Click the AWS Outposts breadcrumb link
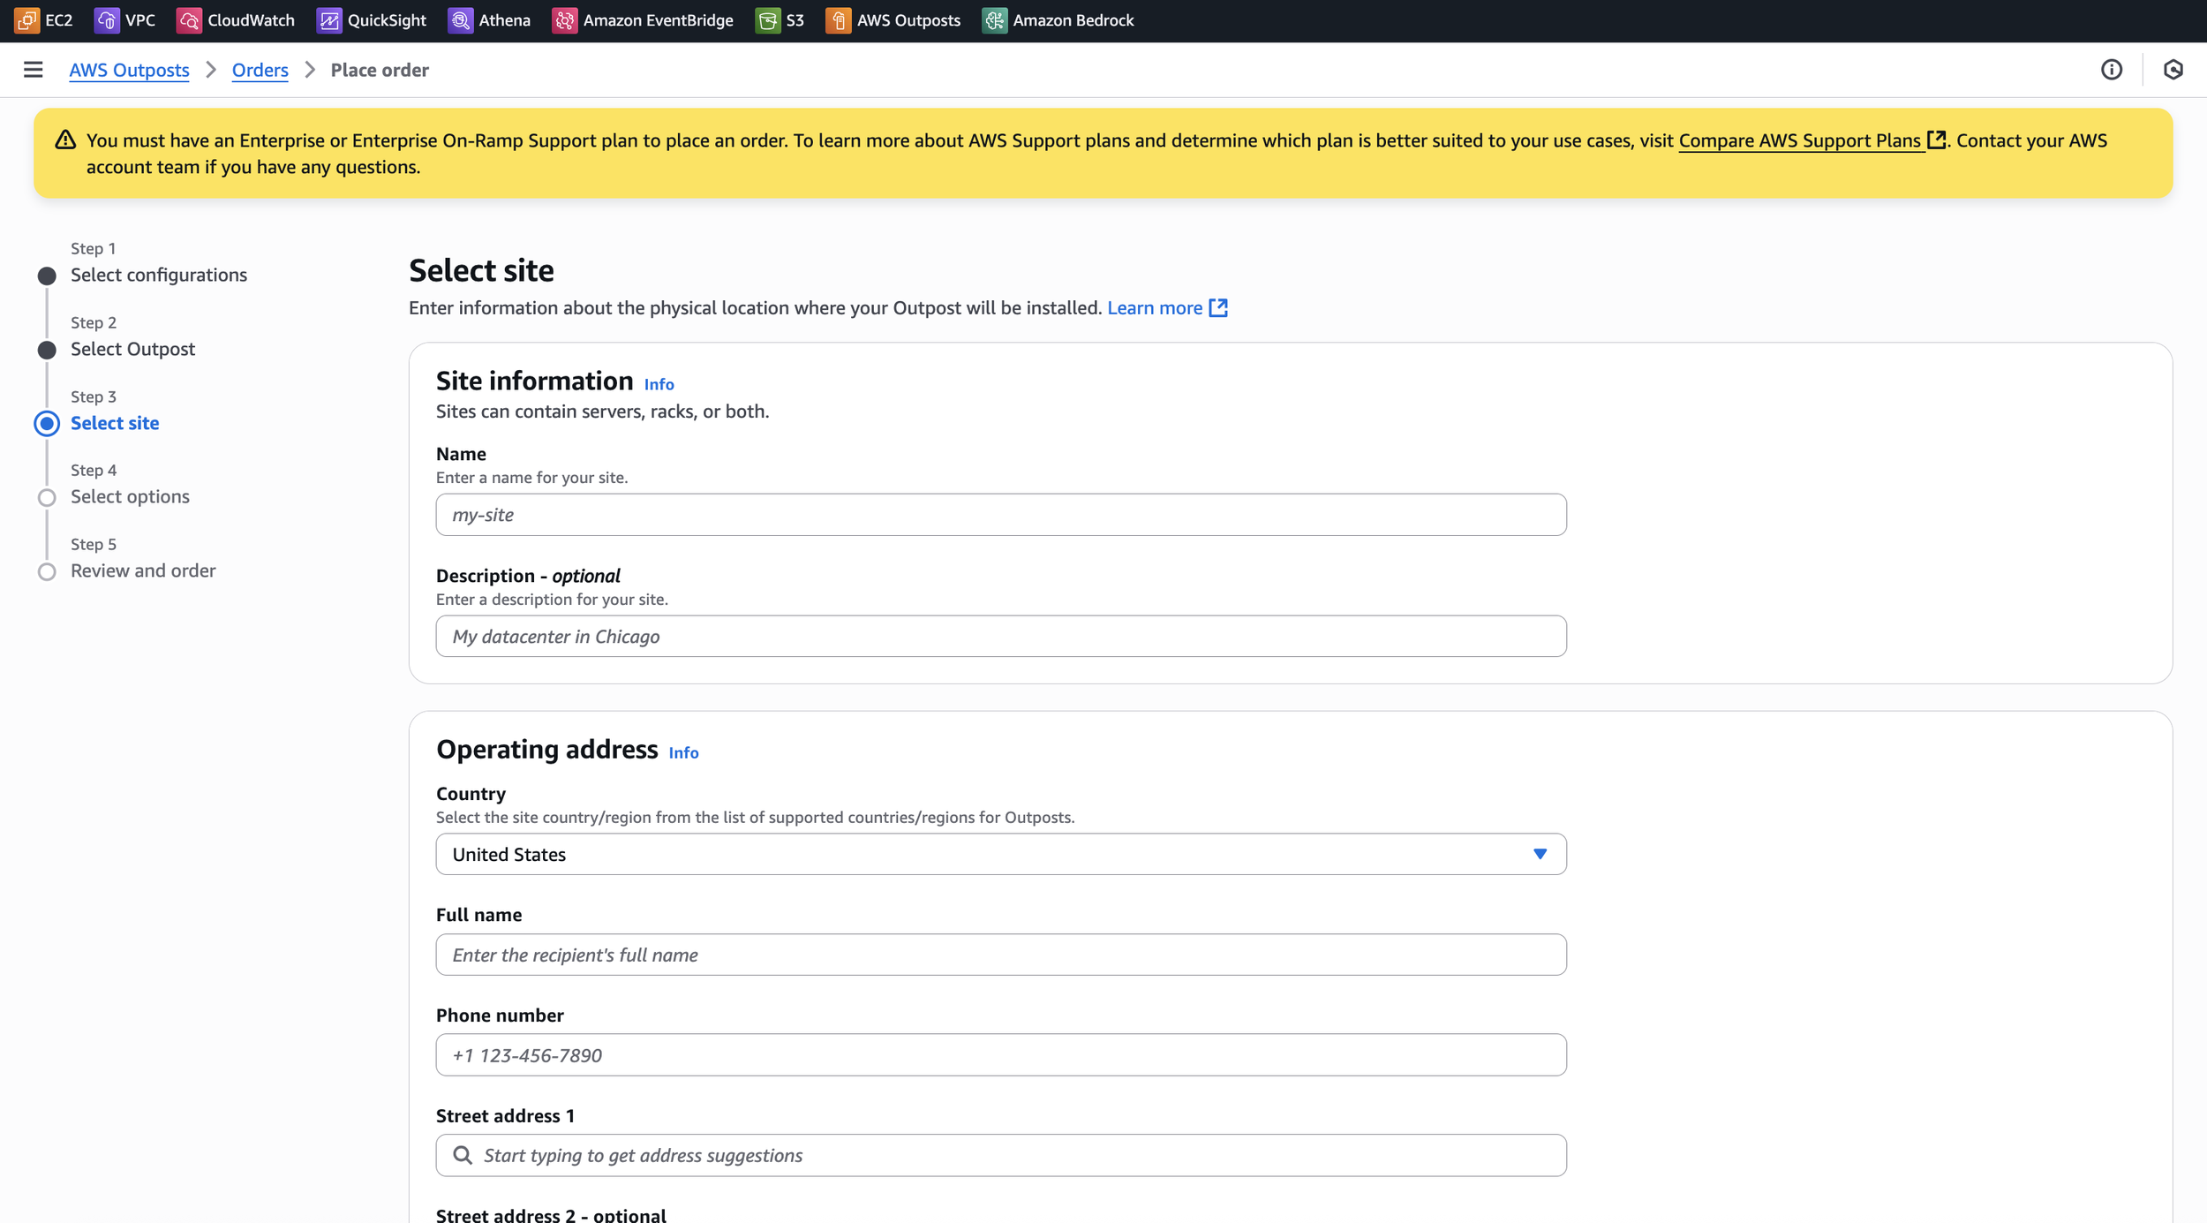2207x1223 pixels. tap(129, 70)
